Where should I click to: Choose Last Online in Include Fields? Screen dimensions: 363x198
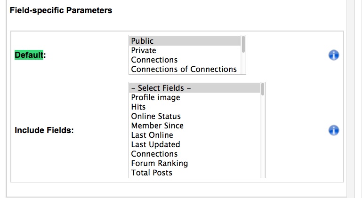(x=194, y=135)
